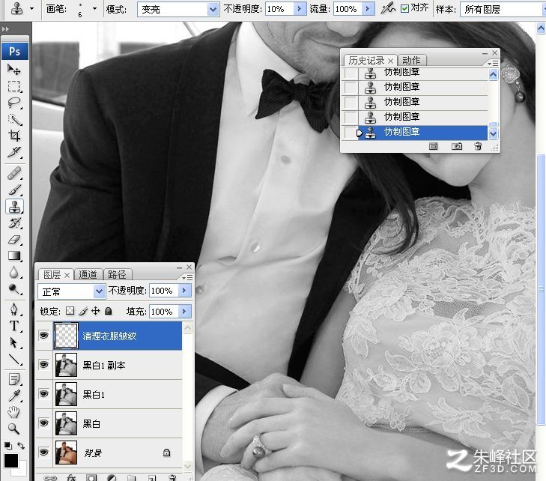Hide the 黑白1 副本 layer
This screenshot has width=546, height=481.
43,365
